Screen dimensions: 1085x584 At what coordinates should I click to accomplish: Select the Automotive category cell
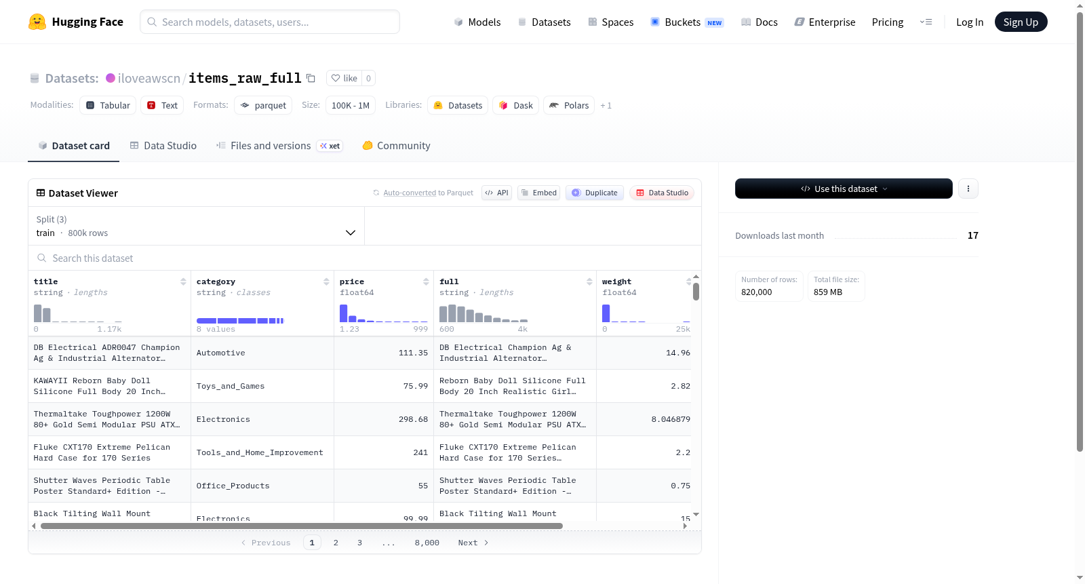coord(262,353)
